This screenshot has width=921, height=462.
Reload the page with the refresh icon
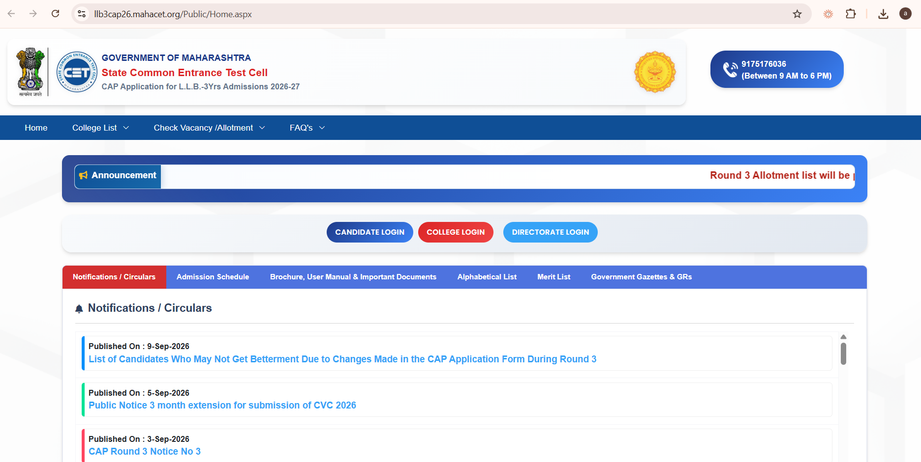[56, 14]
